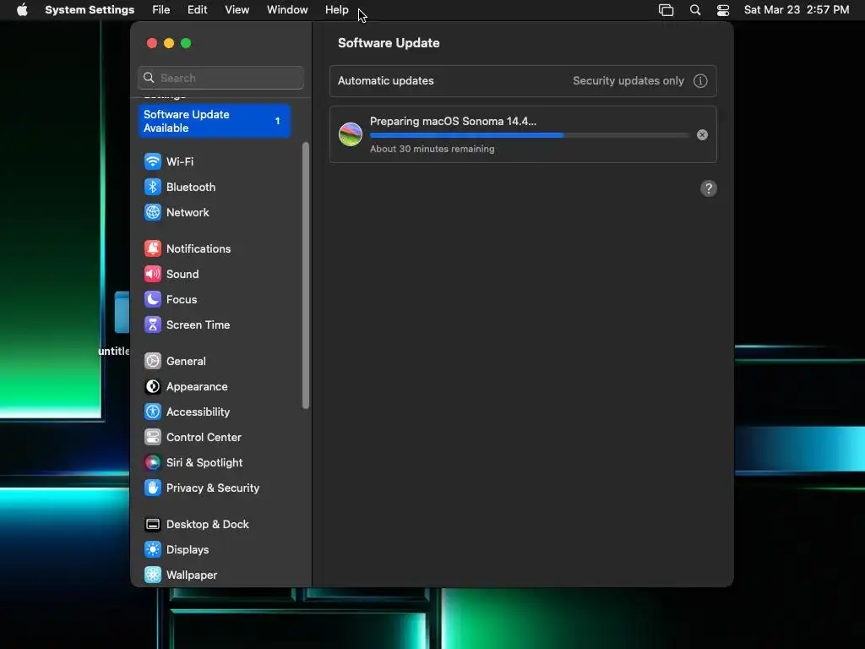This screenshot has height=649, width=865.
Task: Click the Software Update heading
Action: tap(389, 43)
